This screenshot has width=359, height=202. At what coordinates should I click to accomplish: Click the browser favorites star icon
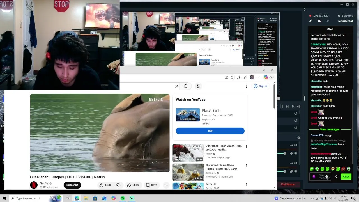pyautogui.click(x=232, y=77)
